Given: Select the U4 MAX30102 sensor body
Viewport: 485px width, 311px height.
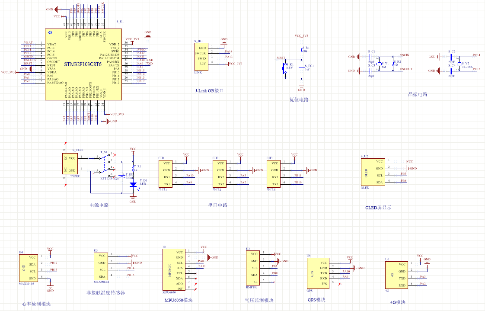Looking at the screenshot, I should (x=29, y=268).
